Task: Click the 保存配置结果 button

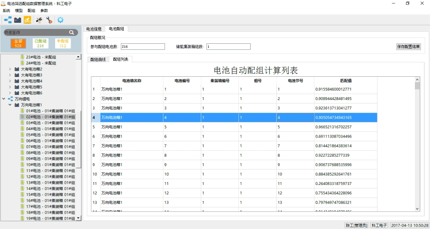Action: 409,47
